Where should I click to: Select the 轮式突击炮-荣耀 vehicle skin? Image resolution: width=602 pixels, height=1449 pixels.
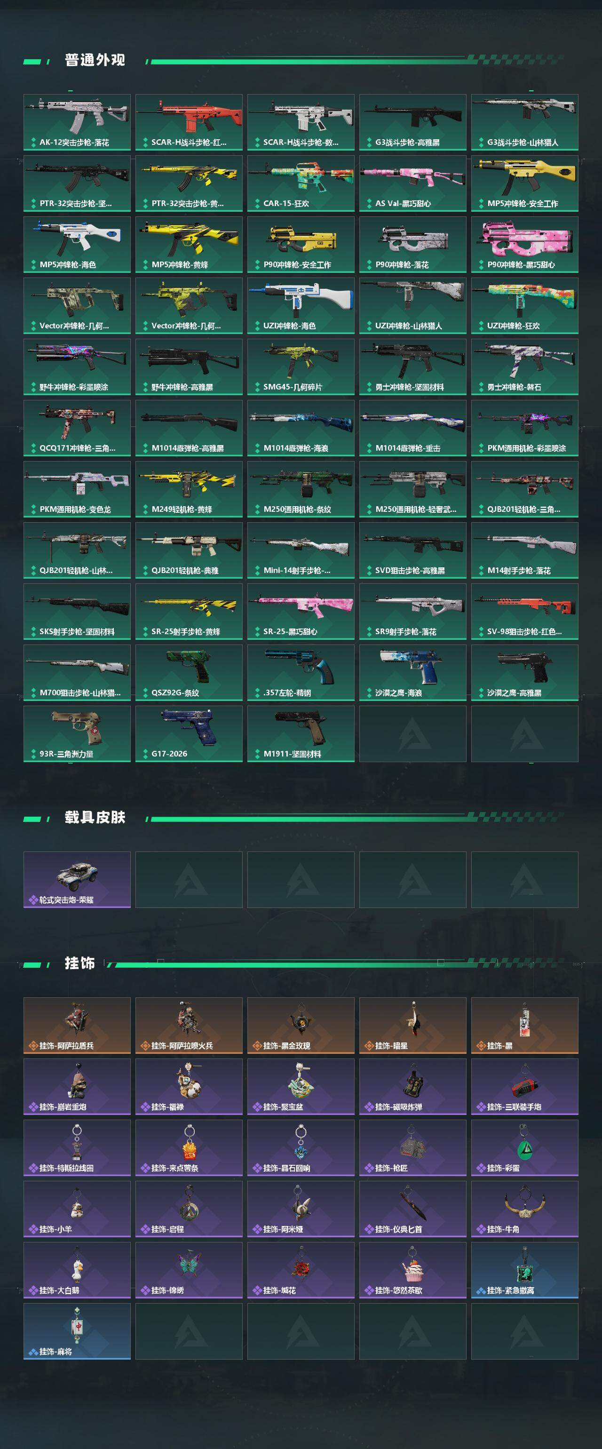77,880
